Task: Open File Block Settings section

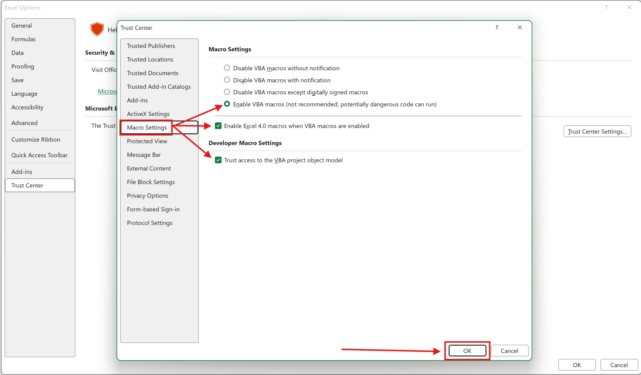Action: coord(159,182)
